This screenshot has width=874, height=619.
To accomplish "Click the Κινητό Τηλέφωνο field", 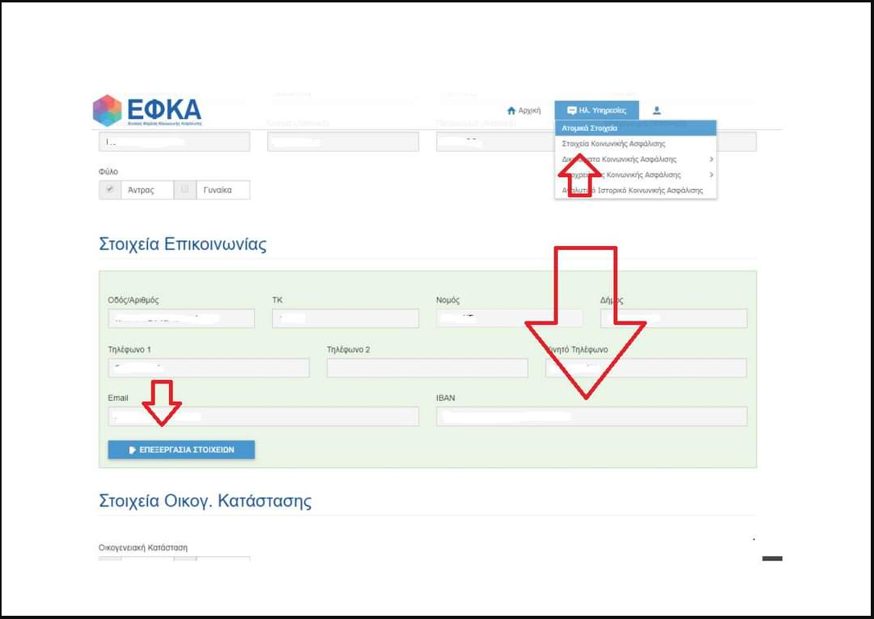I will coord(646,368).
